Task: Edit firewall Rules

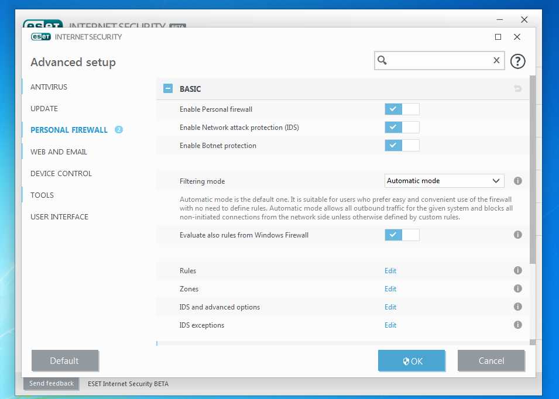Action: pyautogui.click(x=390, y=271)
